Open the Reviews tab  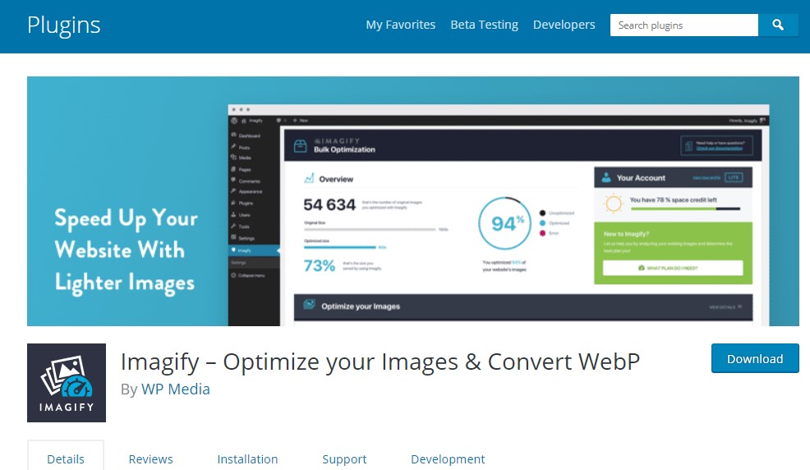(150, 458)
